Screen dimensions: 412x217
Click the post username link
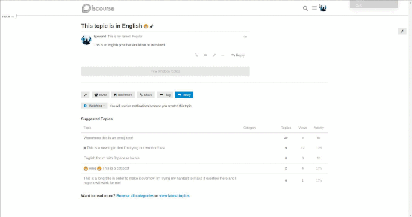pyautogui.click(x=100, y=37)
